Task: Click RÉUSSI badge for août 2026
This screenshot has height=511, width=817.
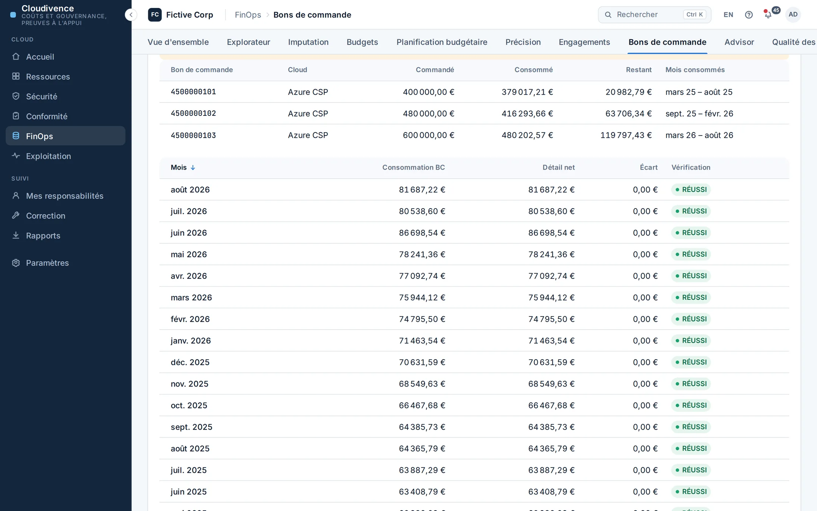Action: 691,190
